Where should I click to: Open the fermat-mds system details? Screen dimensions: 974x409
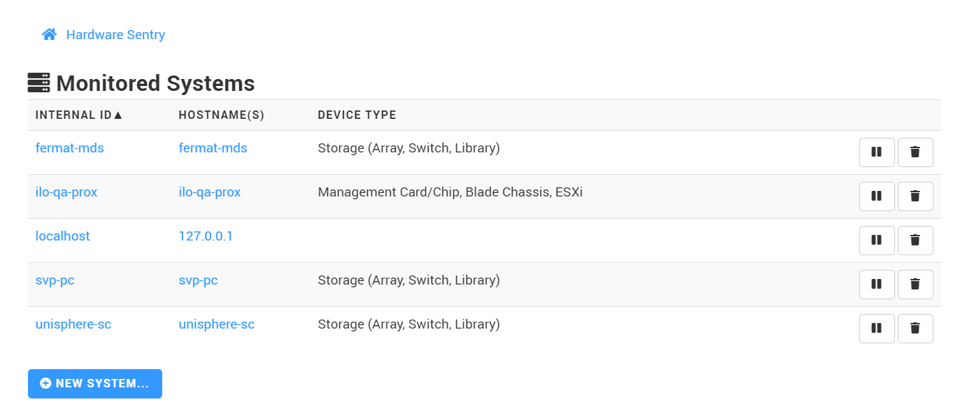click(x=69, y=148)
